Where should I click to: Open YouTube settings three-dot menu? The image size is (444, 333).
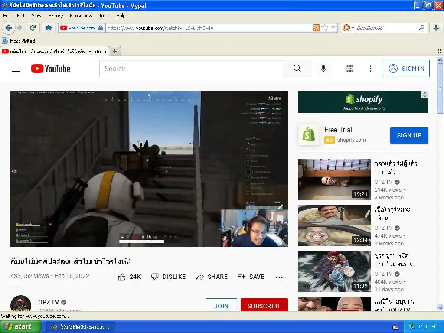tap(371, 69)
